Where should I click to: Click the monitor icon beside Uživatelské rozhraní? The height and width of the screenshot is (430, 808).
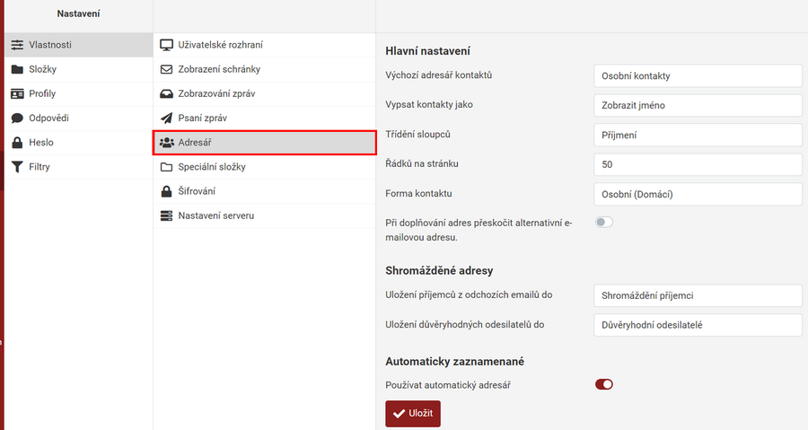click(x=166, y=45)
